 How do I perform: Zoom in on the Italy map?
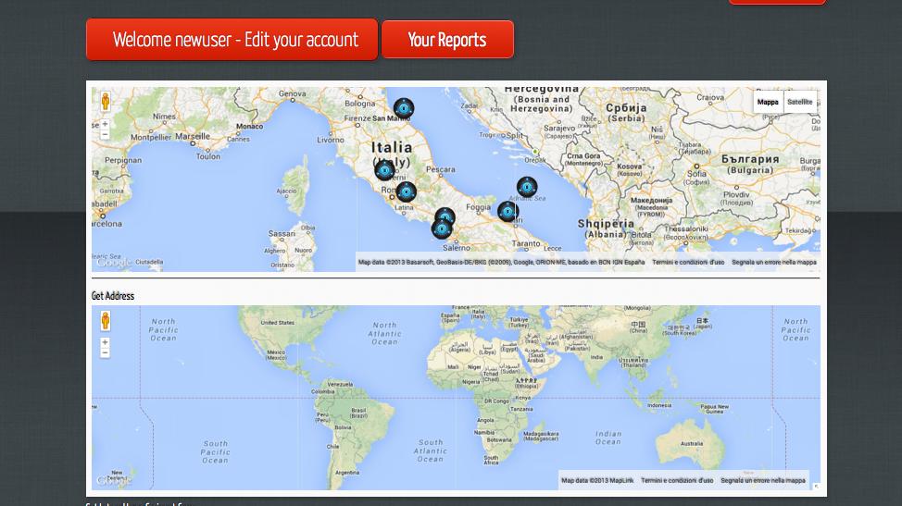click(x=106, y=124)
